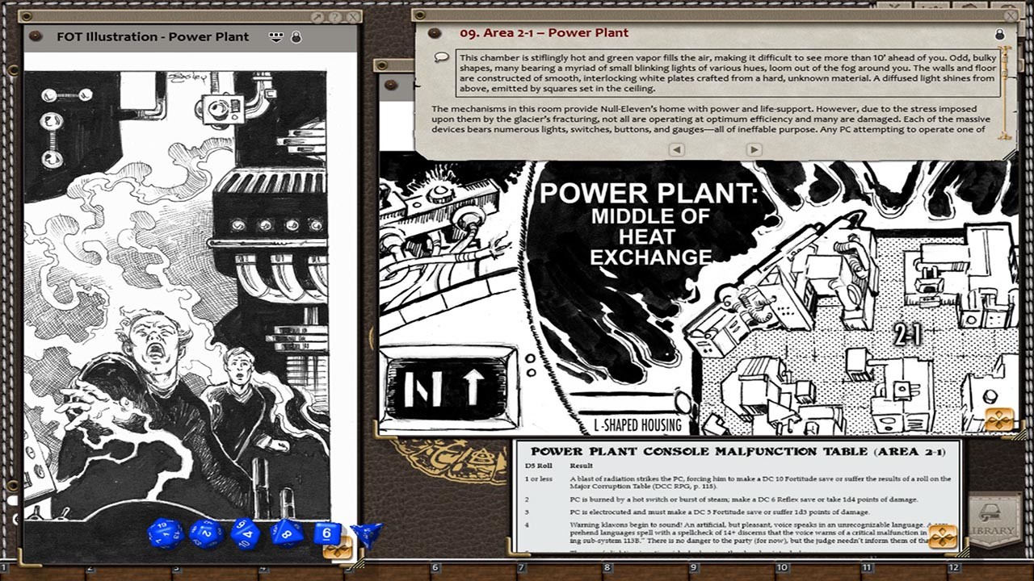
Task: Click the left page-navigation arrow in the story window
Action: [677, 148]
